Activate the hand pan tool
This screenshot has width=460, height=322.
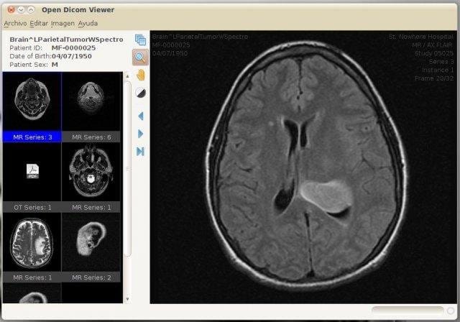point(140,75)
